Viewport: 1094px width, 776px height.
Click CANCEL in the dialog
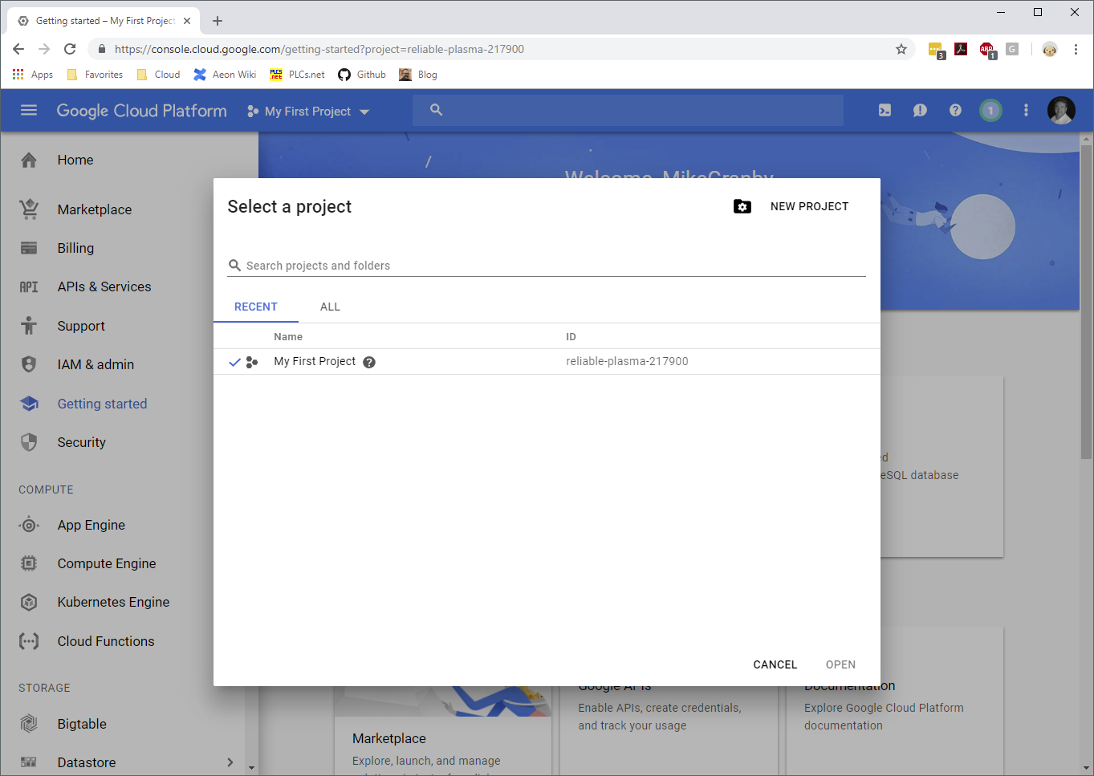775,664
